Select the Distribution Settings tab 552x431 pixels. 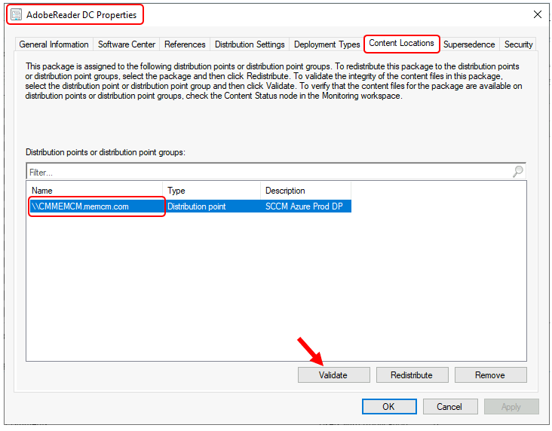[x=250, y=44]
